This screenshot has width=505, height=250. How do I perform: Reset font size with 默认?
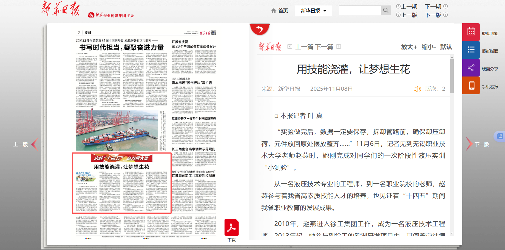[446, 47]
